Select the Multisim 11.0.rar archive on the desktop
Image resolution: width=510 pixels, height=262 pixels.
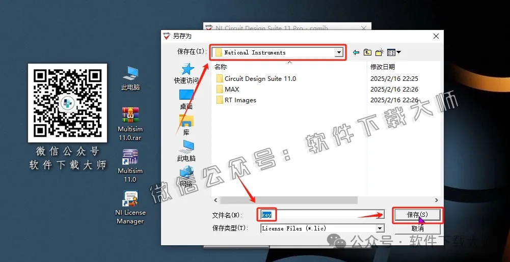130,124
